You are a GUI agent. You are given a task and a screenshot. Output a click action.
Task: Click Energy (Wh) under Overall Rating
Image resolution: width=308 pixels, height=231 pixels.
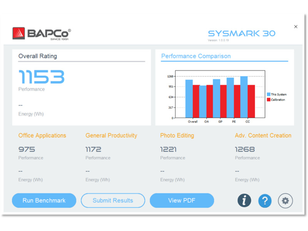click(31, 114)
